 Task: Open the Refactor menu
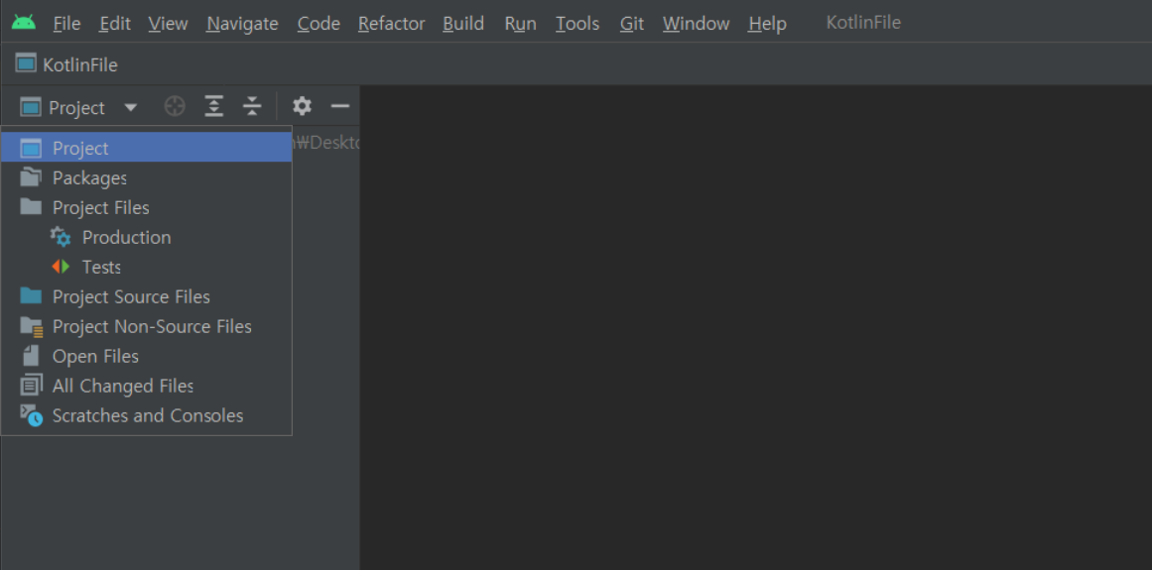tap(392, 24)
